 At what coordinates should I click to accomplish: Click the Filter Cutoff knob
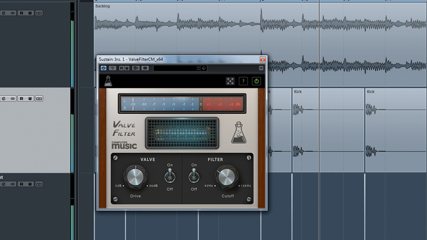click(227, 177)
